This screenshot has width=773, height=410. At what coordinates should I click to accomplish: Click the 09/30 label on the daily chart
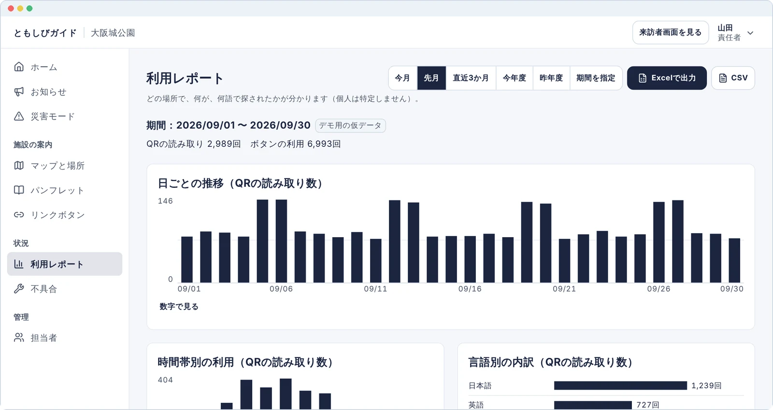coord(732,289)
